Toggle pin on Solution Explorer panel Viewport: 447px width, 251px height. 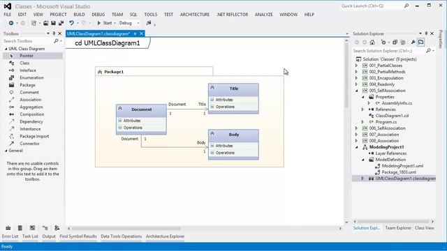click(426, 33)
